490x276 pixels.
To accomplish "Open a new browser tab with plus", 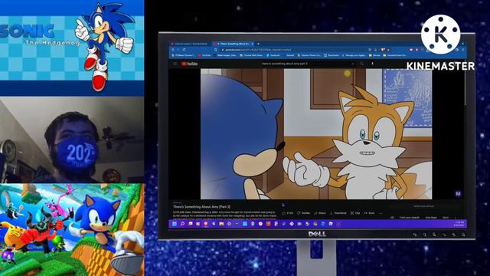I will click(258, 44).
